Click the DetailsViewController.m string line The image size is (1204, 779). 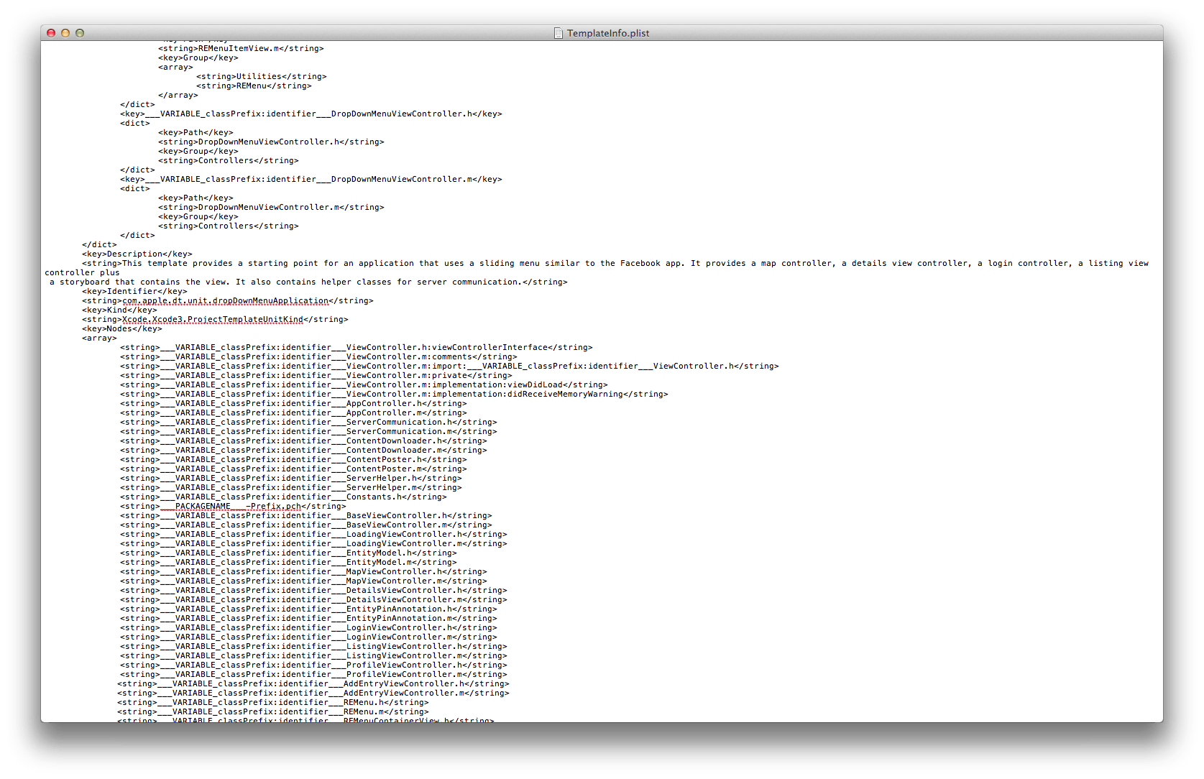tap(313, 599)
